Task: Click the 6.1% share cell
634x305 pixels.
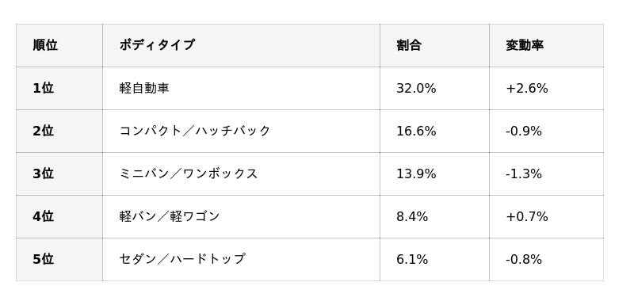Action: coord(434,259)
